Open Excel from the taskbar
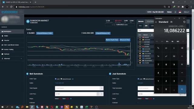This screenshot has height=109, width=194. point(86,107)
